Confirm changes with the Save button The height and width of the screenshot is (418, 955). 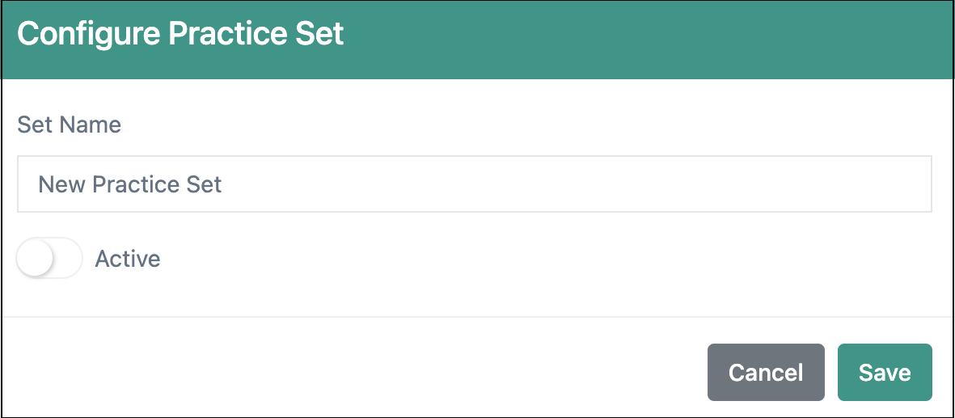[885, 373]
